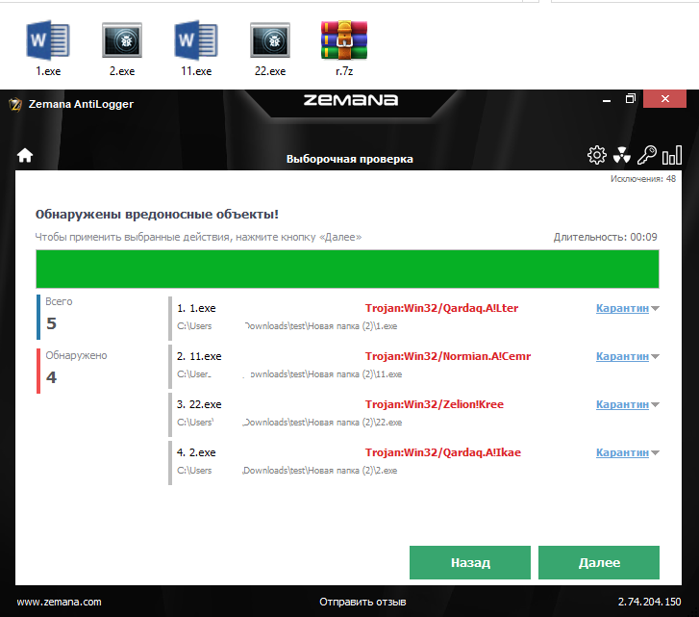Open Карантин dropdown arrow for 11.exe
Screen dimensions: 699x617
point(655,356)
